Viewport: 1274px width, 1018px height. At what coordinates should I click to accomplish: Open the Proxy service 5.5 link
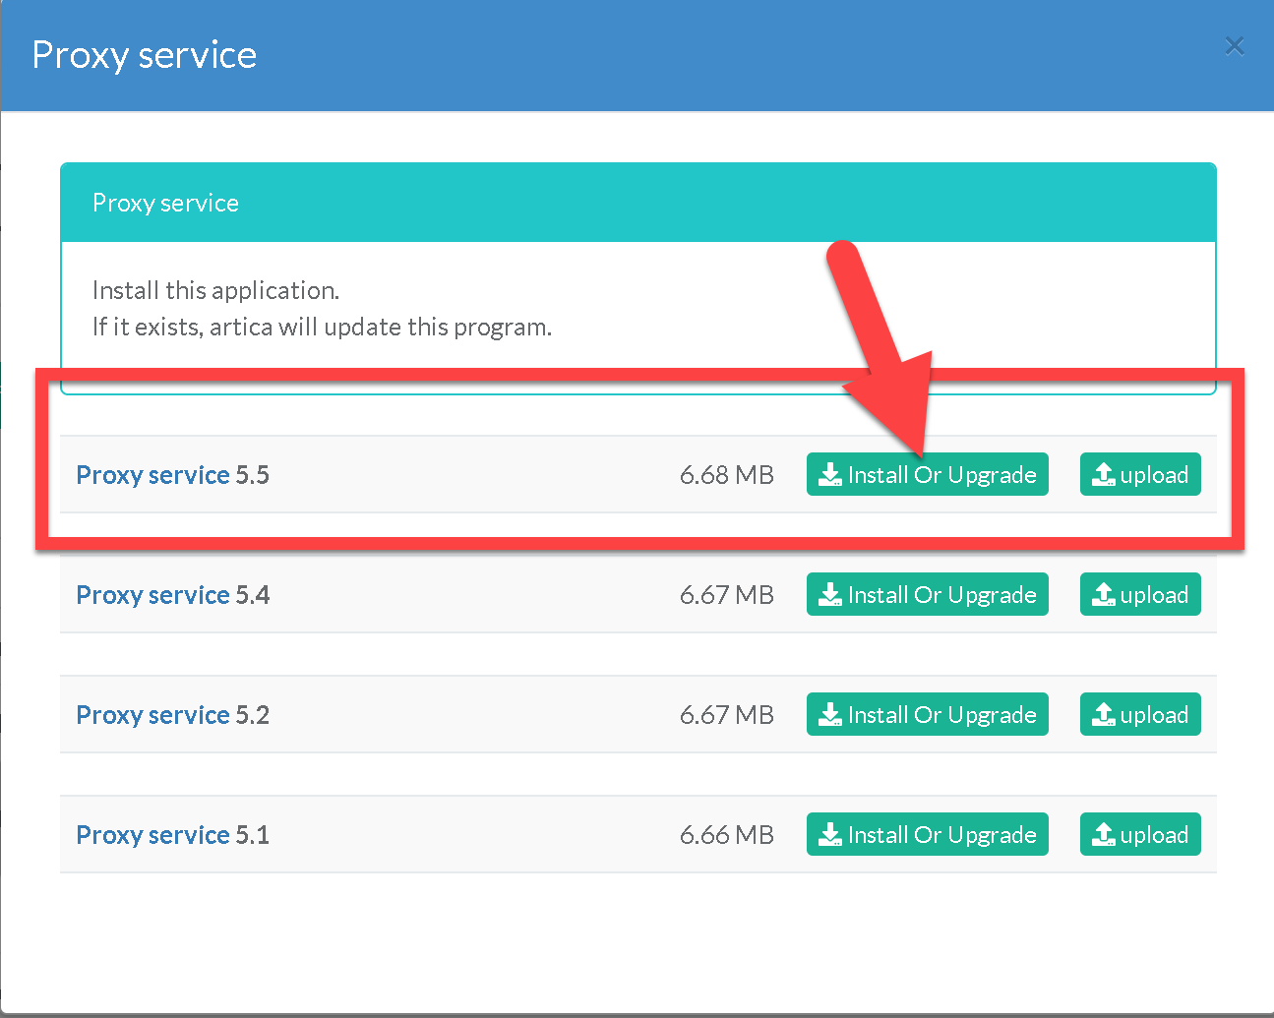pyautogui.click(x=172, y=475)
